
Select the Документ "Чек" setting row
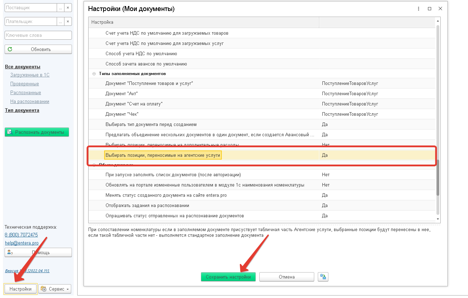click(262, 114)
